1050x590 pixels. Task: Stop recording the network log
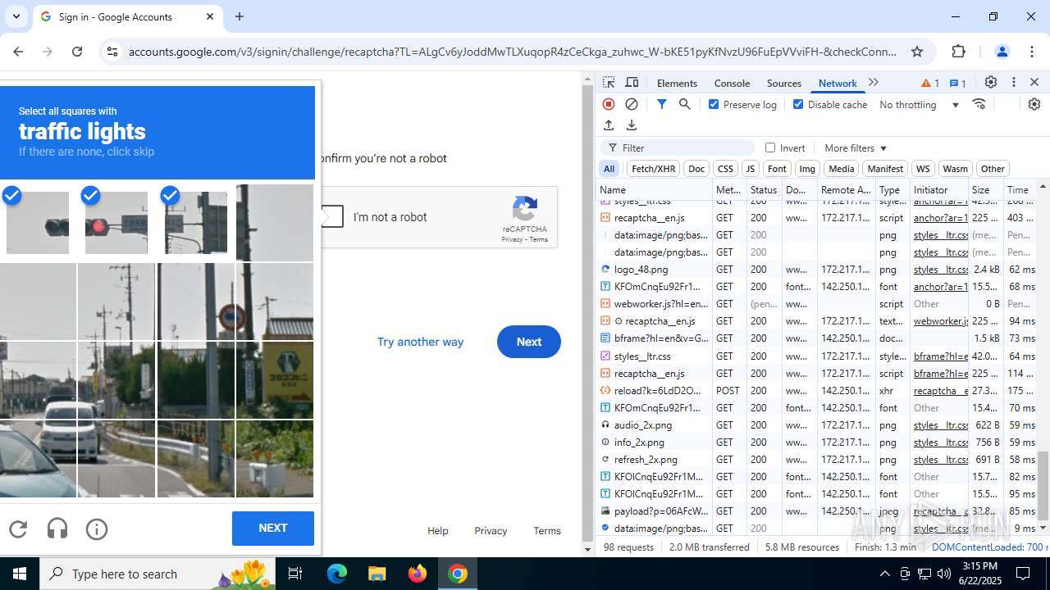(x=609, y=104)
